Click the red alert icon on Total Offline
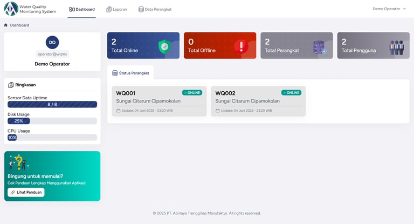414x224 pixels. (241, 46)
